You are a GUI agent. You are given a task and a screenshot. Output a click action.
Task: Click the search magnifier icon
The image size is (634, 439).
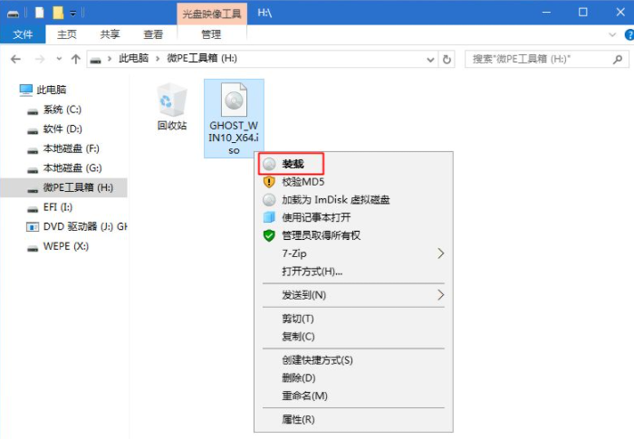tap(617, 59)
